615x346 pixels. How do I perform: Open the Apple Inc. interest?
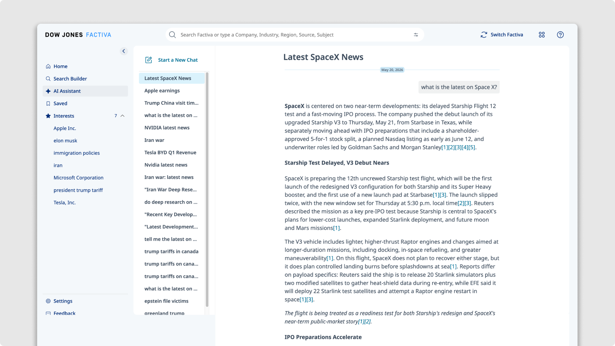[65, 128]
